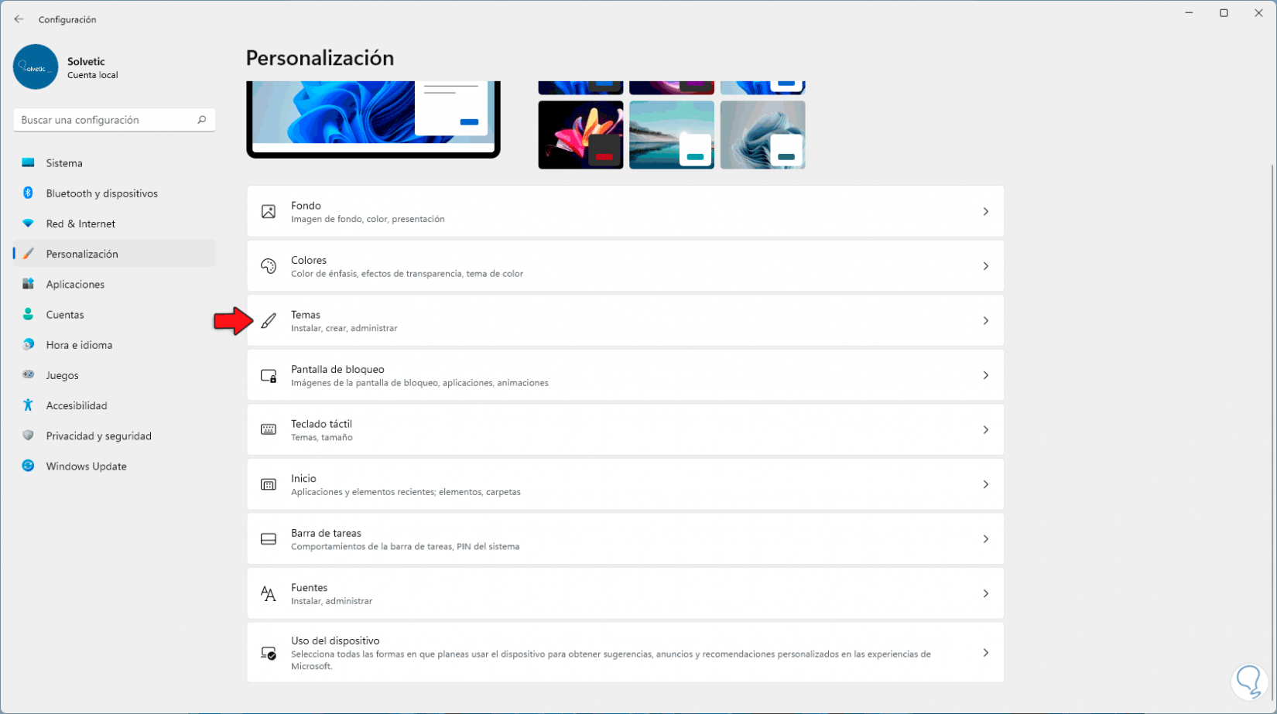Expand the Pantalla de bloqueo chevron

coord(985,375)
